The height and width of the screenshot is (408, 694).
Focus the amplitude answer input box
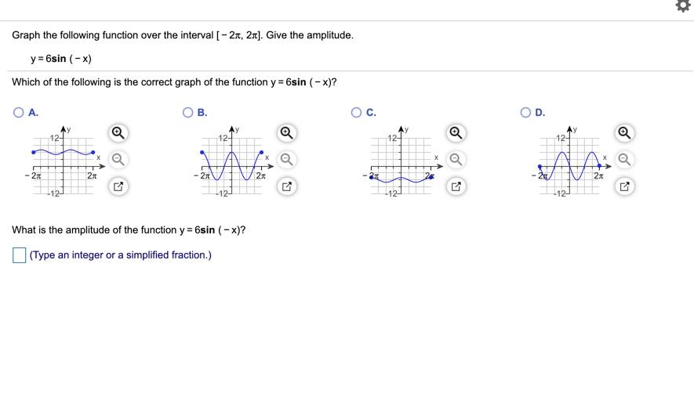[x=19, y=255]
